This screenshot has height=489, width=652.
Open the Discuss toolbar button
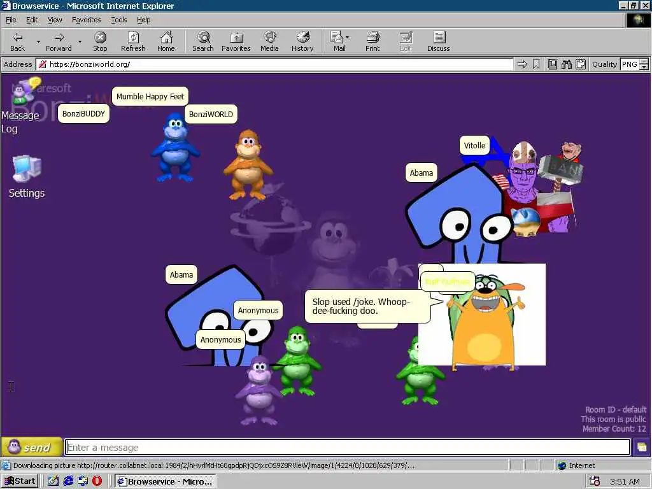point(438,41)
